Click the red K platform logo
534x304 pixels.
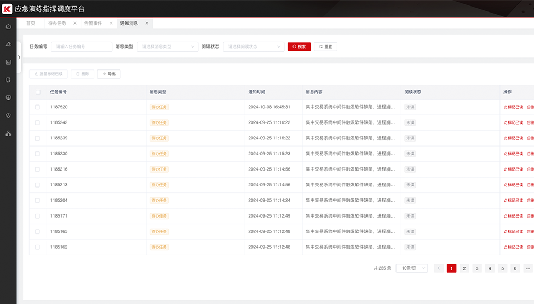click(7, 9)
